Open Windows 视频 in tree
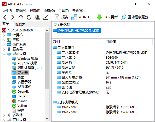155x122 pixels. (x=25, y=59)
